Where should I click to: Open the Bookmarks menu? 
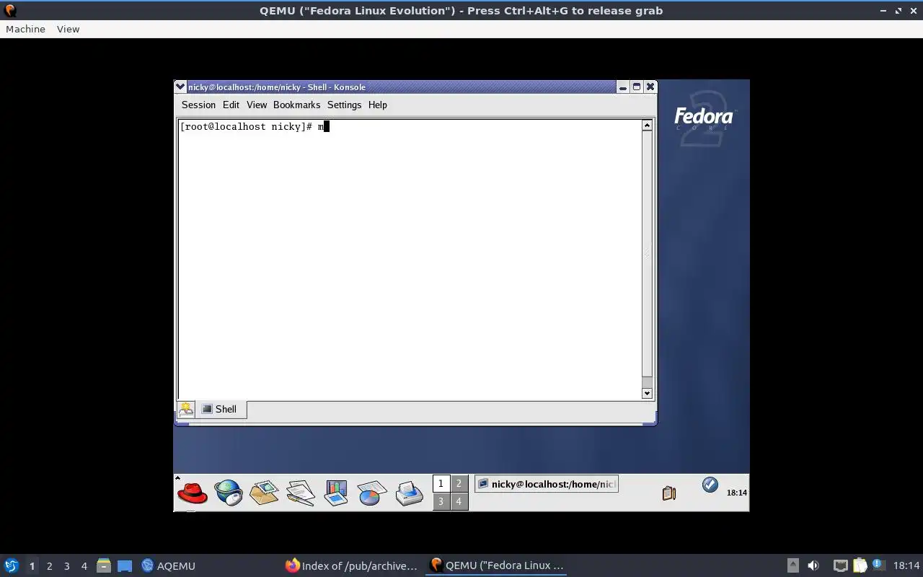click(296, 105)
